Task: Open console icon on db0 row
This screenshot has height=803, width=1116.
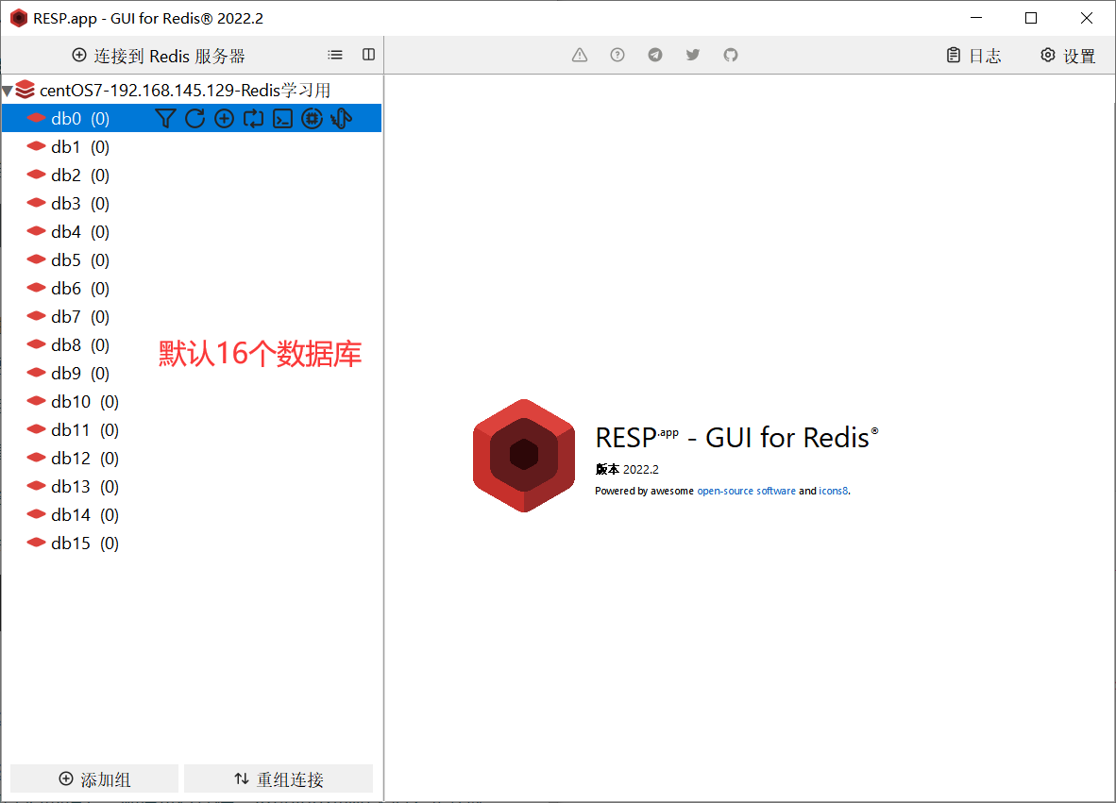Action: (x=282, y=119)
